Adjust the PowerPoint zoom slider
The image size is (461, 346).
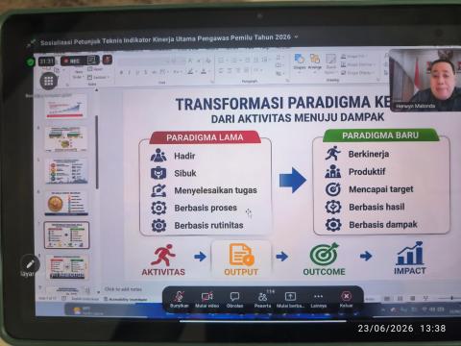pyautogui.click(x=449, y=298)
